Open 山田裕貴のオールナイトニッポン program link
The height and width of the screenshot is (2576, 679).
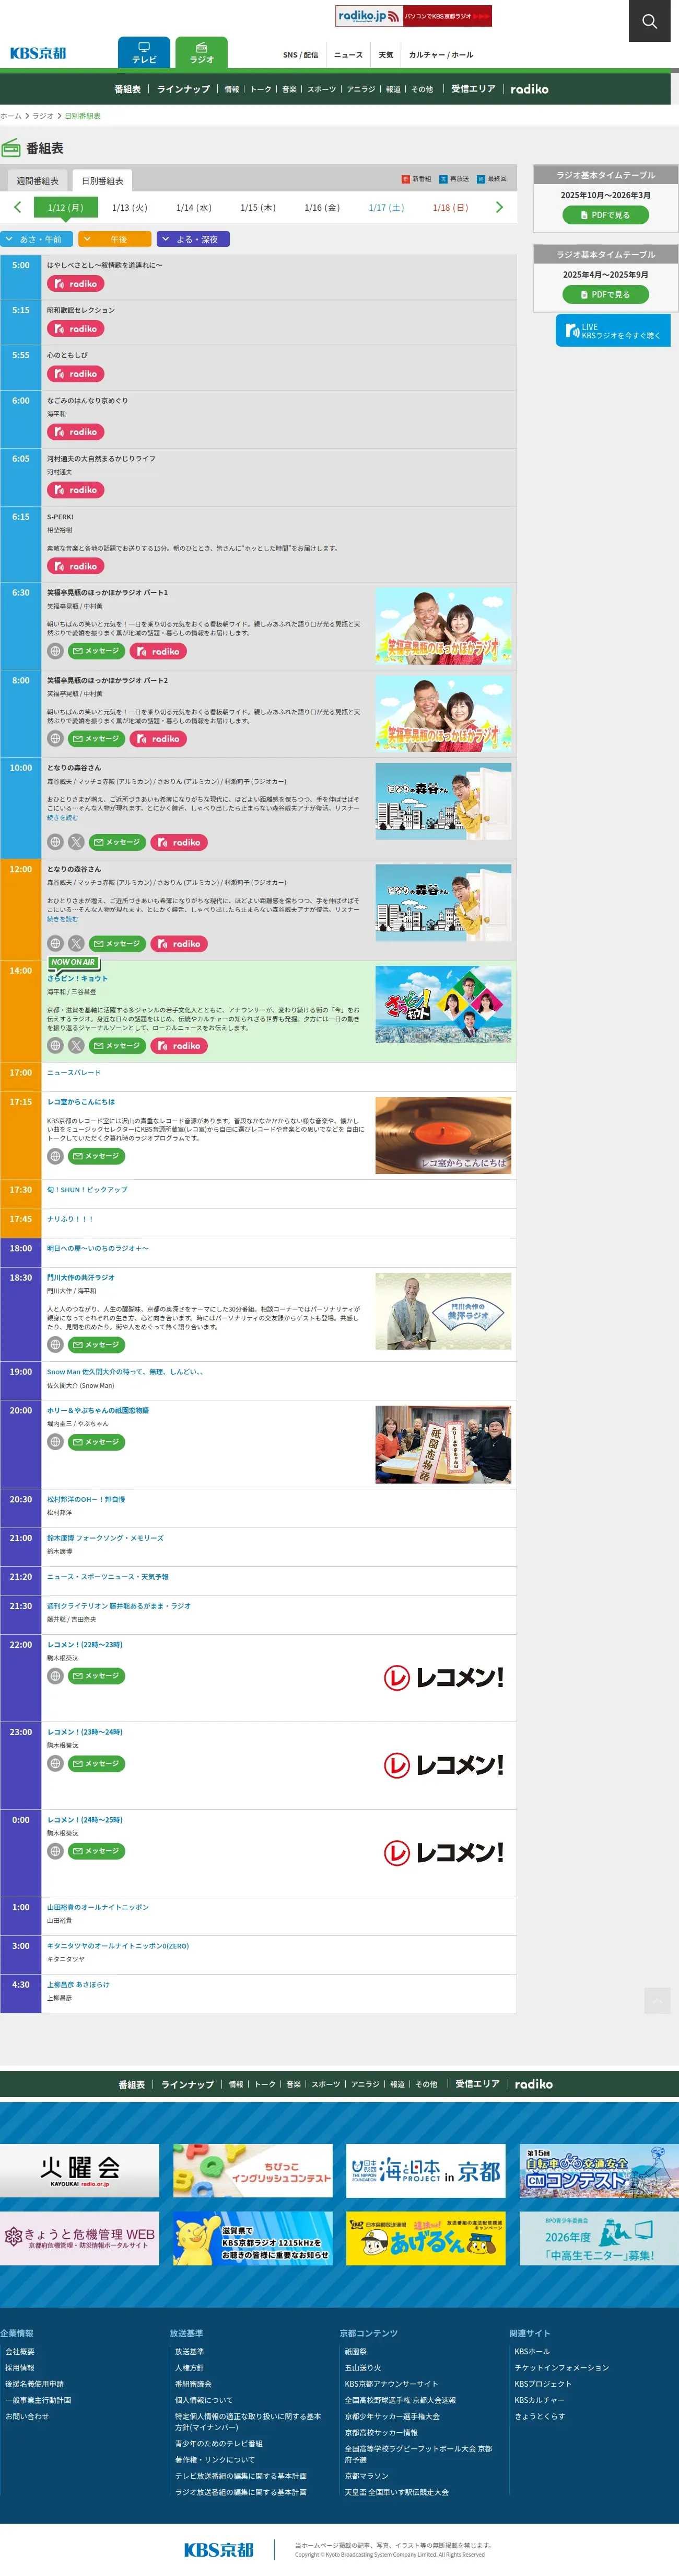(98, 1907)
